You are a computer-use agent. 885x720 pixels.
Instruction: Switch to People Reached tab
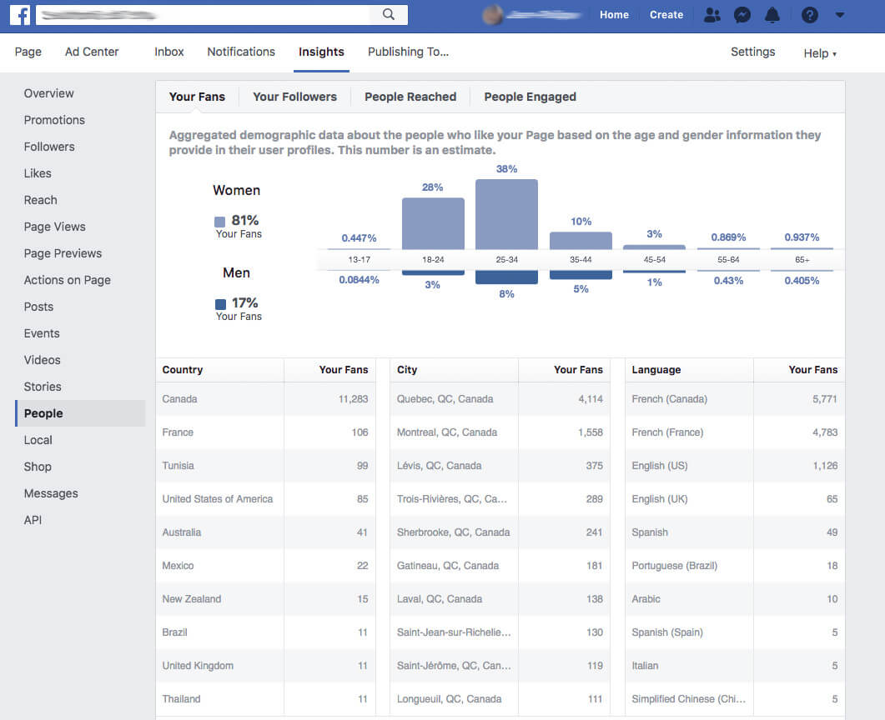point(410,97)
